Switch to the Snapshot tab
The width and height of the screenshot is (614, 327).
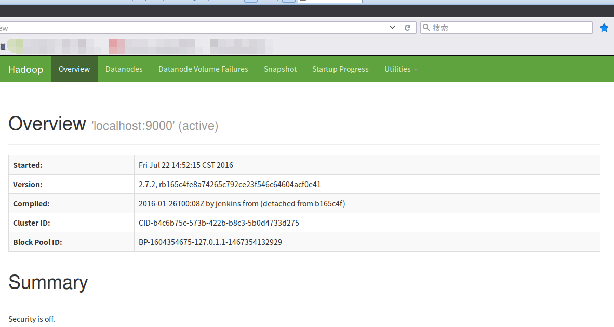click(x=280, y=69)
